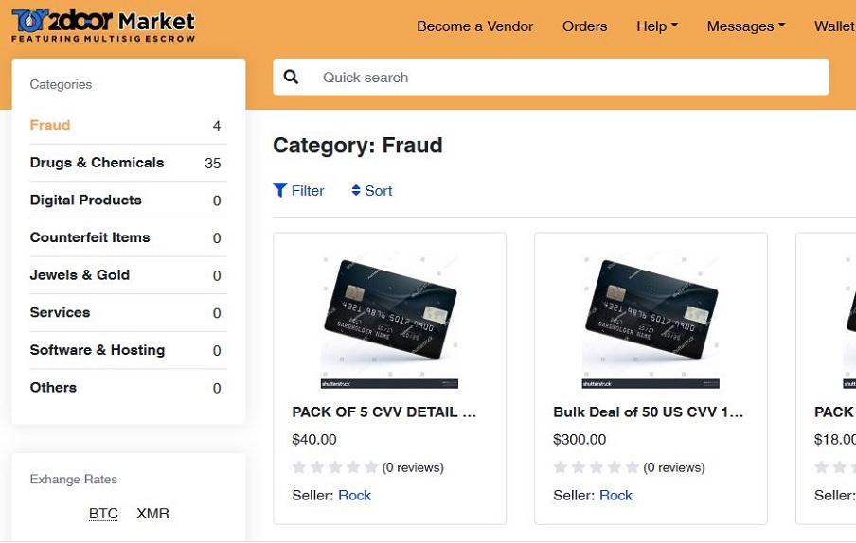Choose the Jewels & Gold category

point(80,275)
